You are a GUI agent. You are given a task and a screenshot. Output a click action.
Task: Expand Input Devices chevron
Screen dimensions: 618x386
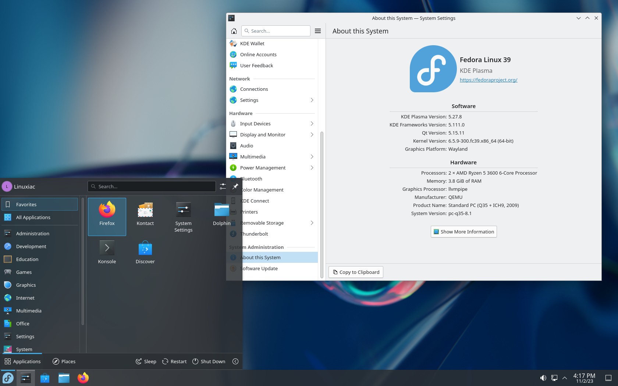pos(312,124)
